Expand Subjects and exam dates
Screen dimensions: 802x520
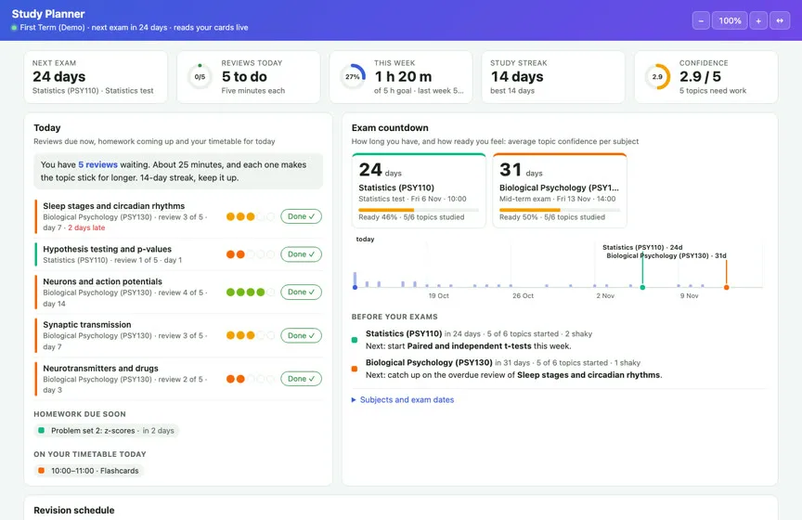point(403,399)
